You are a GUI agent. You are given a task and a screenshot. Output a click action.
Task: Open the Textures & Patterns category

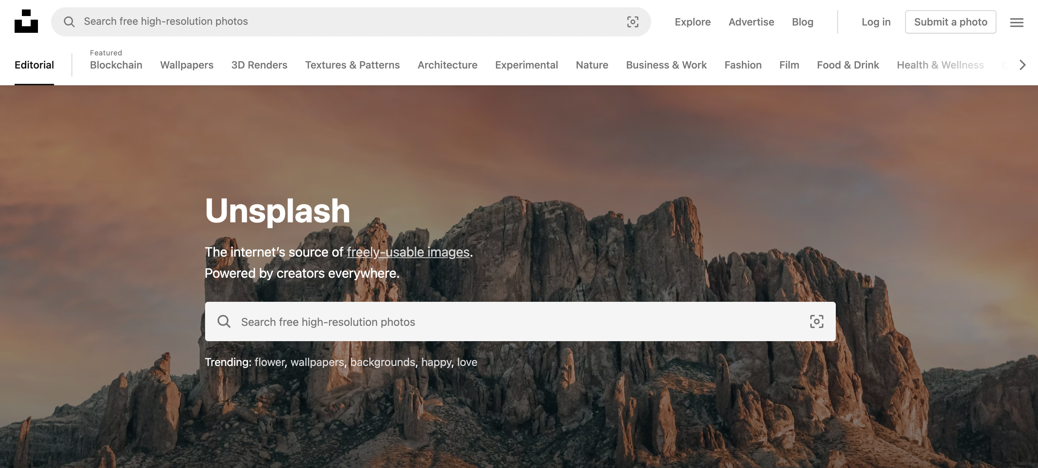point(352,65)
